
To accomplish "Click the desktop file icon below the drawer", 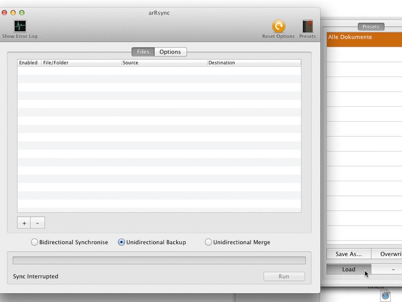I will 385,296.
